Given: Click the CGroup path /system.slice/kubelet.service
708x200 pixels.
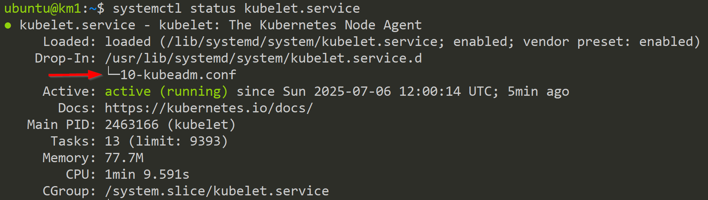Looking at the screenshot, I should pos(217,191).
